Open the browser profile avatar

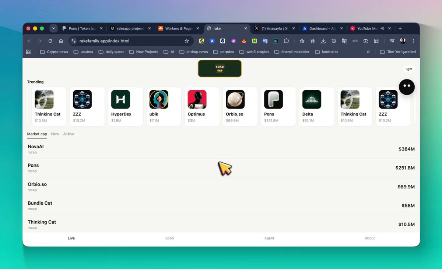403,41
